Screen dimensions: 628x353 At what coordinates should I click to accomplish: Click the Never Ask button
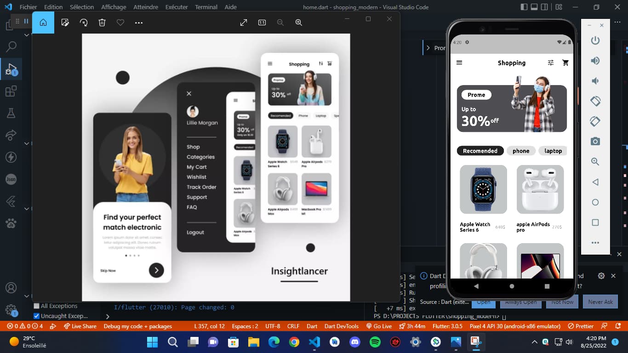(600, 302)
